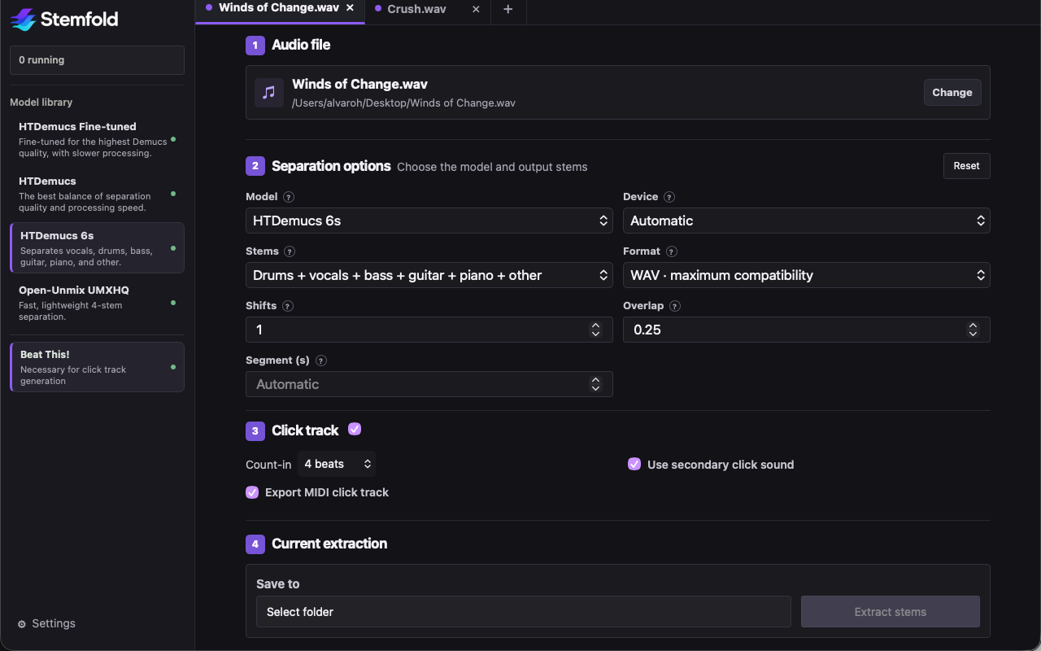
Task: Open the 0 running jobs indicator
Action: pyautogui.click(x=97, y=60)
